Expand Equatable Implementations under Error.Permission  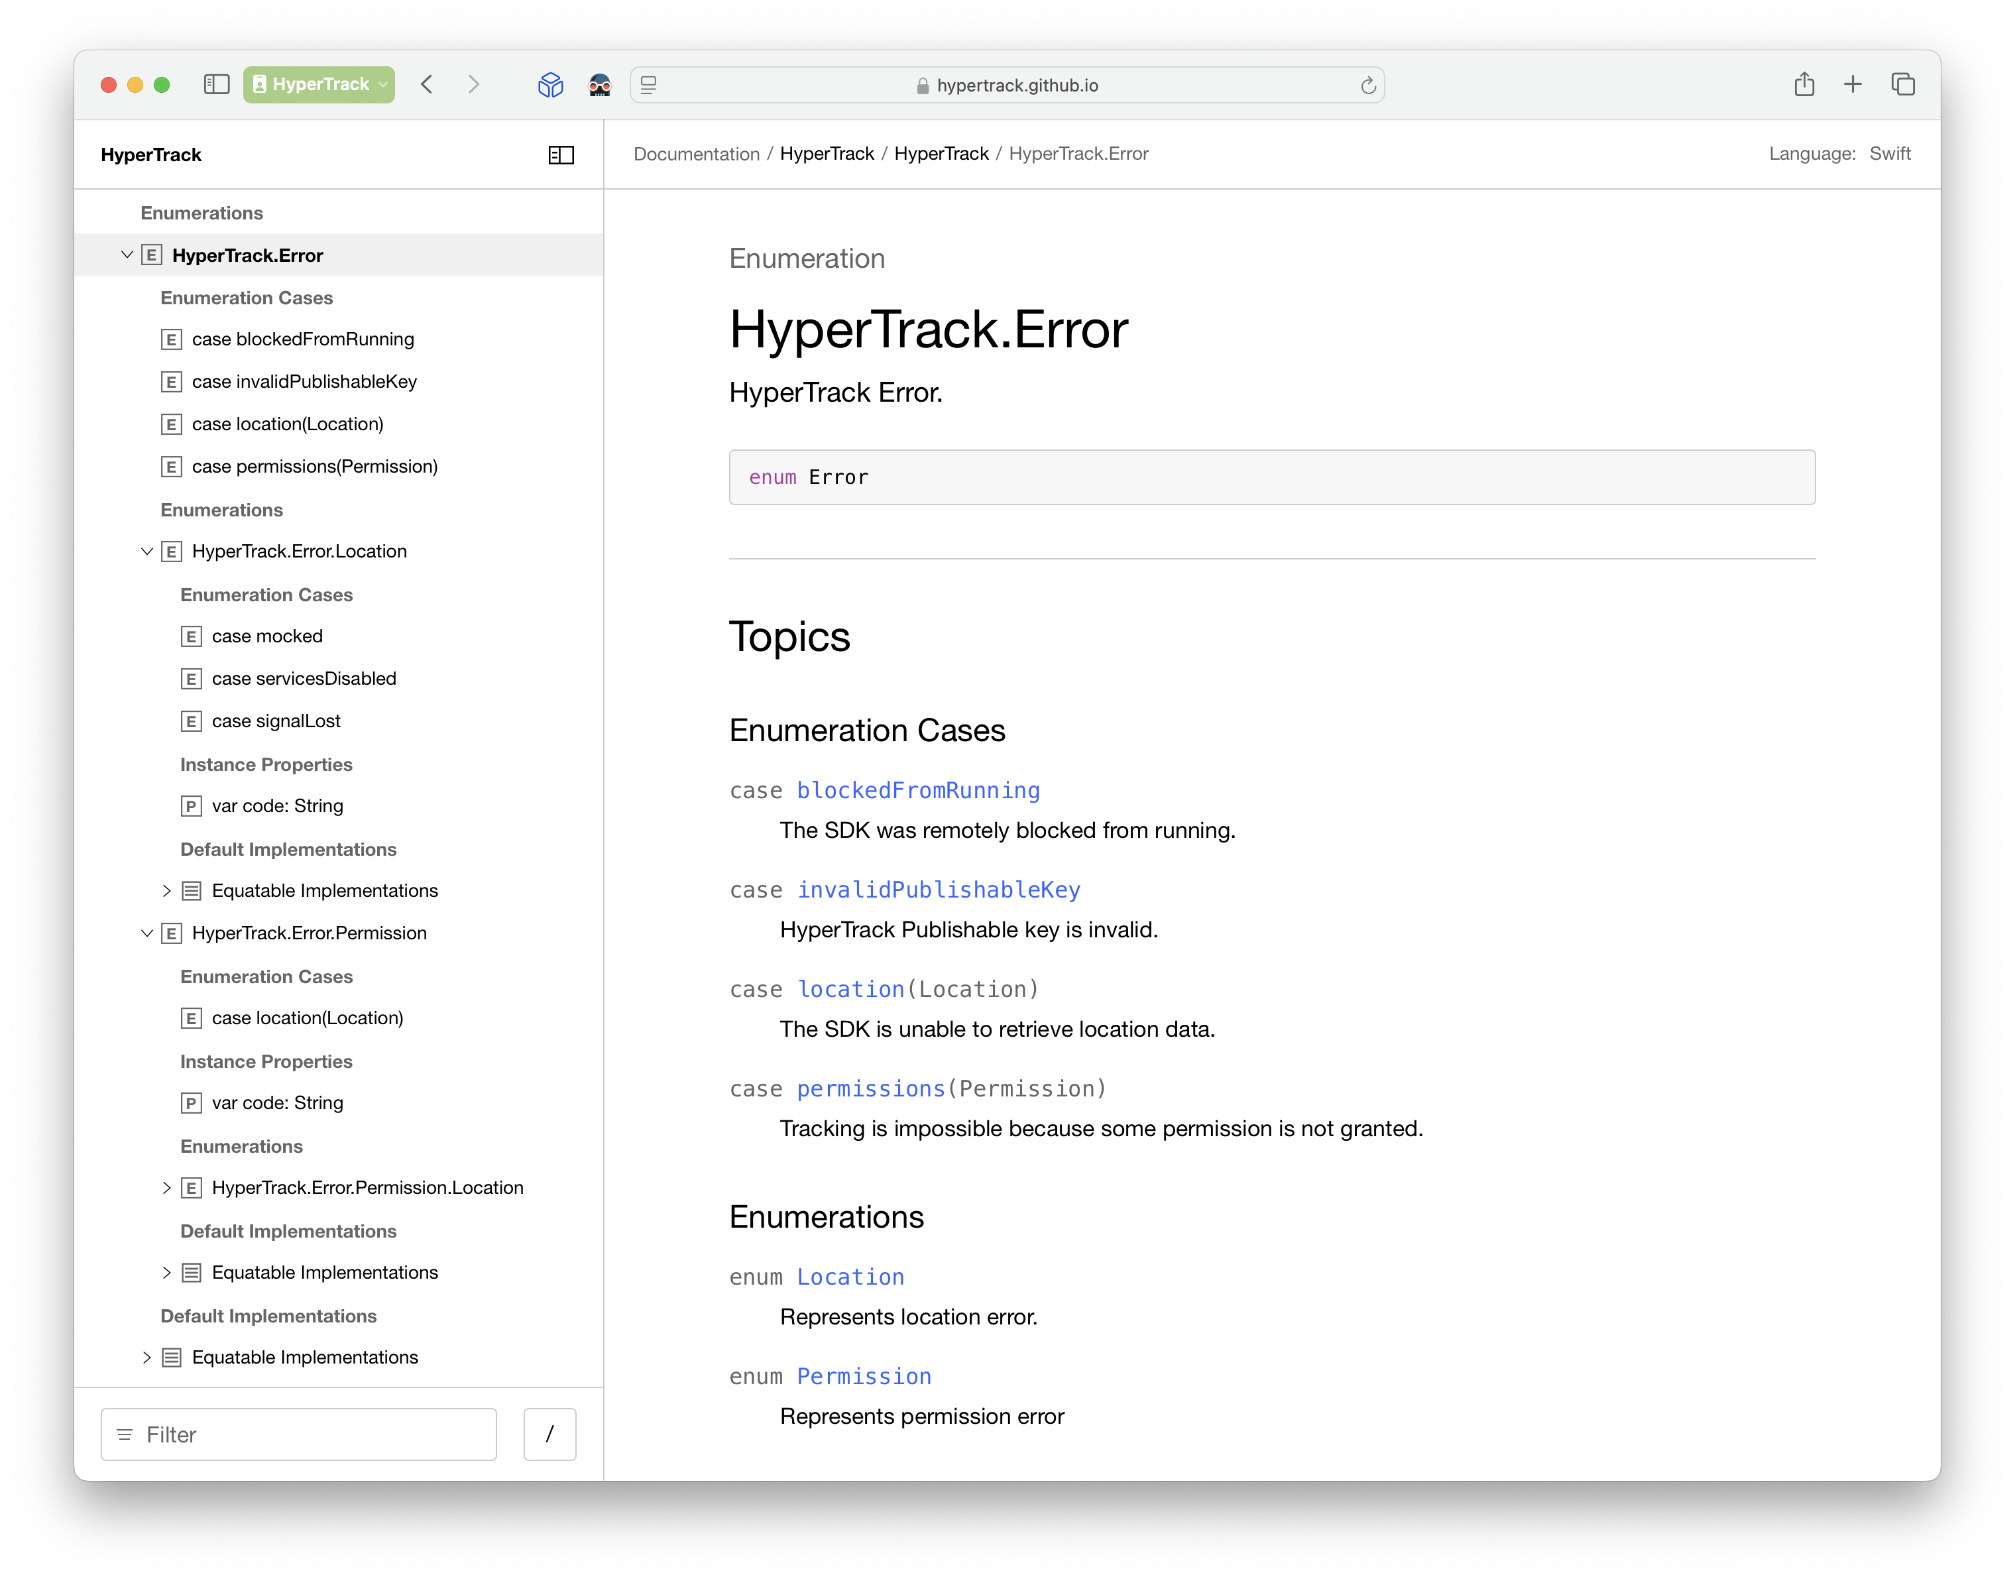[166, 1272]
